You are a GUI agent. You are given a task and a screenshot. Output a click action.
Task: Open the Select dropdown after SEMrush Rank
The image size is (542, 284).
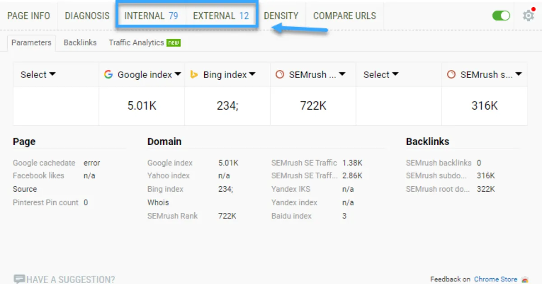pos(381,74)
